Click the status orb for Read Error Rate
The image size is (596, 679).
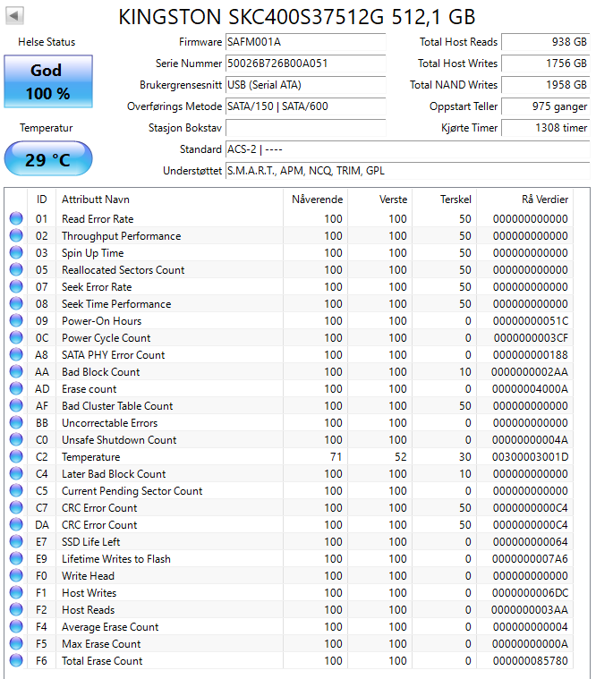pos(16,218)
